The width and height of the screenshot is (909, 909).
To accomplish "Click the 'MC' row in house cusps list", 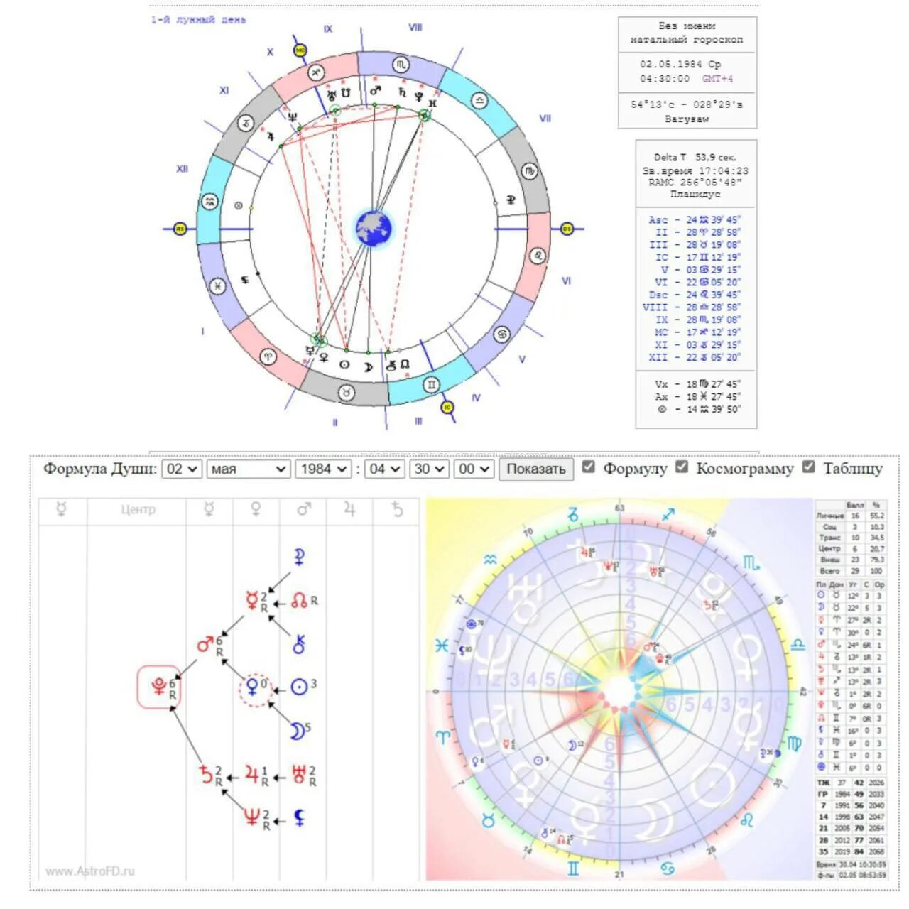I will [697, 332].
